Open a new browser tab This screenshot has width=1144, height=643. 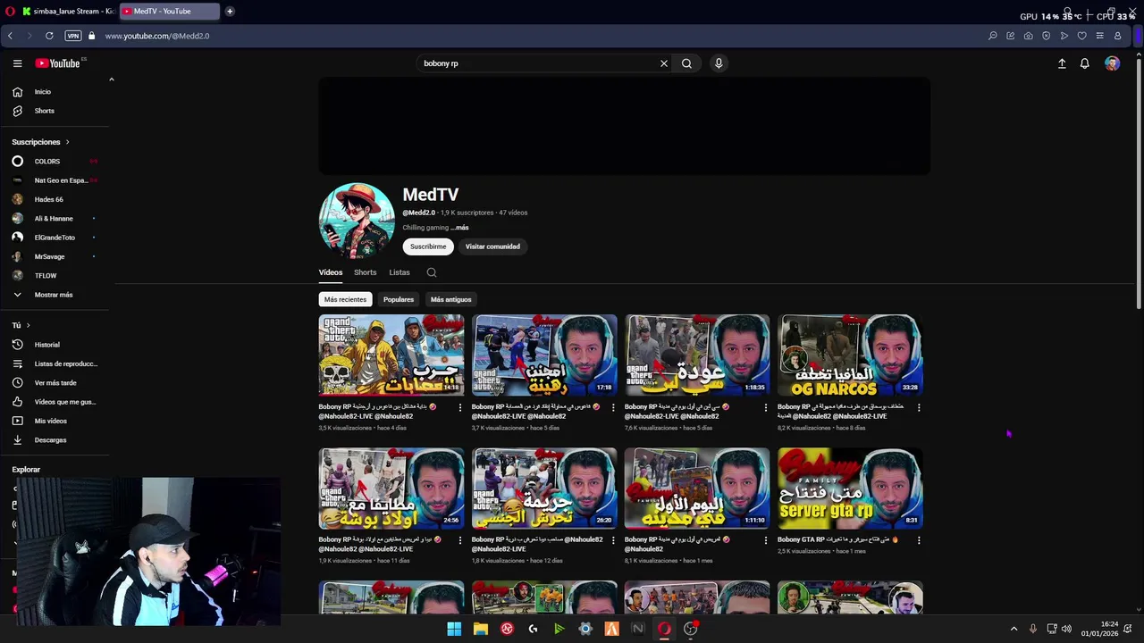pos(230,12)
